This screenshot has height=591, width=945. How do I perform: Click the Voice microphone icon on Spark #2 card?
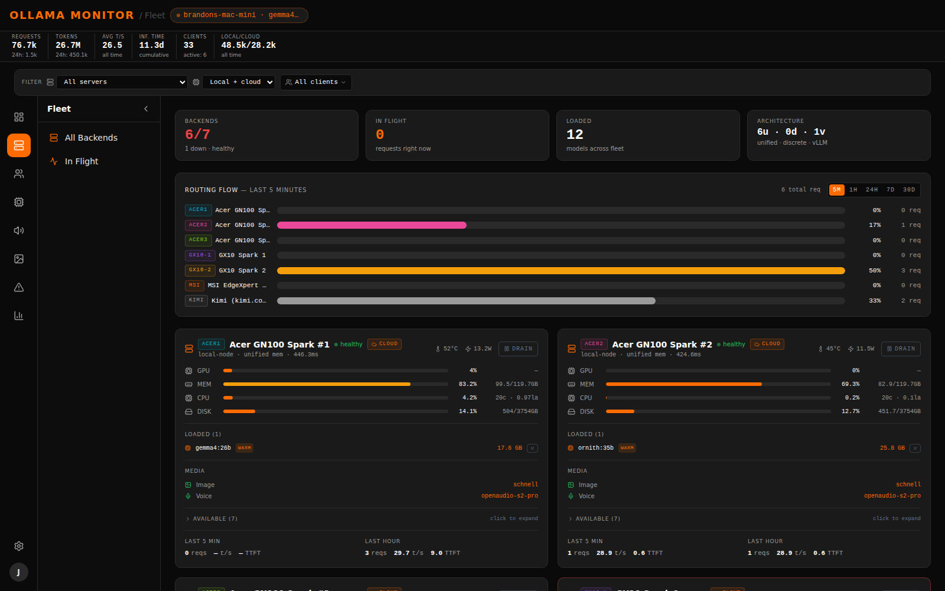pyautogui.click(x=571, y=496)
